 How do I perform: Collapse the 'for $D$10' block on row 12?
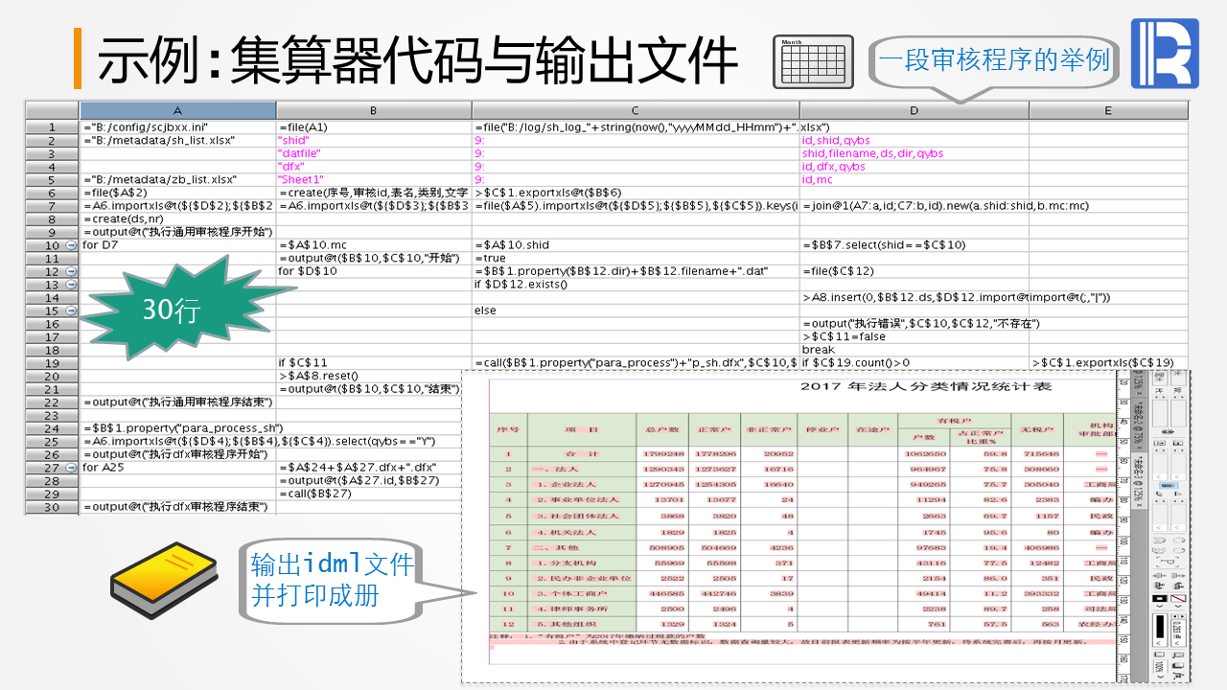coord(70,271)
